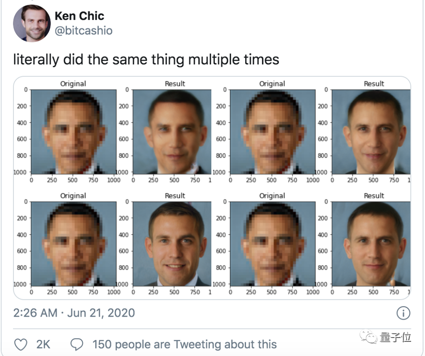The width and height of the screenshot is (425, 356).
Task: Open the second Original plot in the bottom row
Action: (273, 244)
